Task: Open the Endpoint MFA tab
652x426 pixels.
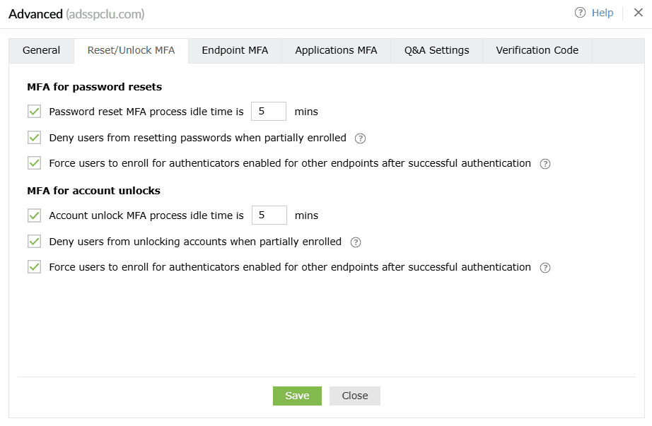Action: (x=235, y=51)
